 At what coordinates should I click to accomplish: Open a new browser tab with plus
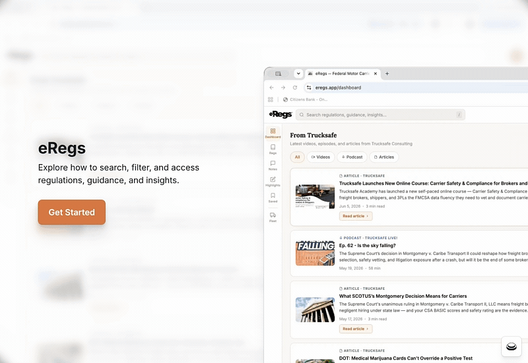(387, 74)
